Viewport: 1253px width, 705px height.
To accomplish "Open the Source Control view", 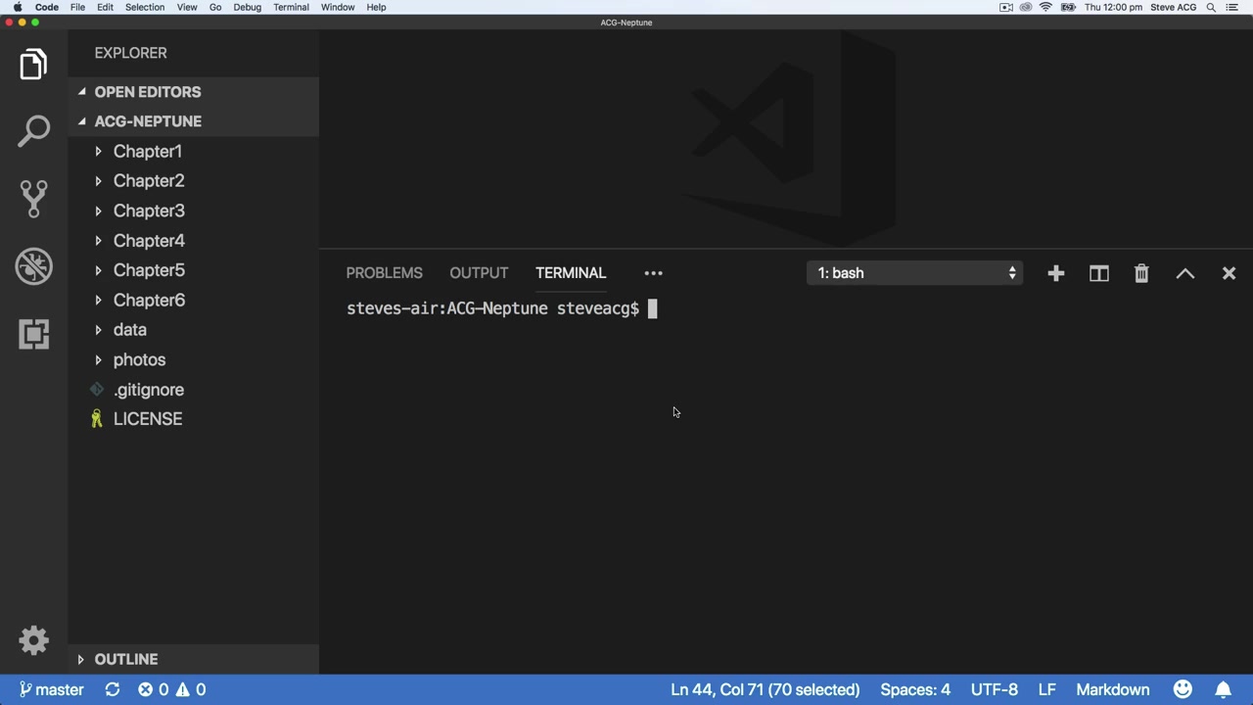I will (x=33, y=199).
